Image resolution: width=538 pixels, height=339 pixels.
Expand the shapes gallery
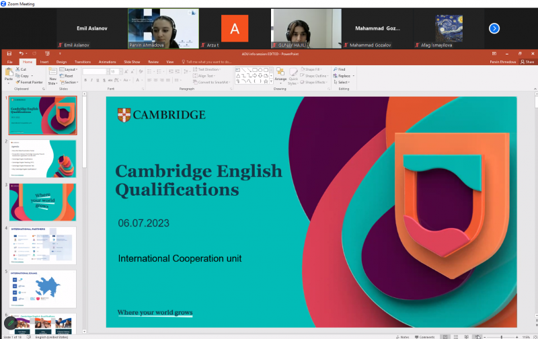tap(272, 81)
